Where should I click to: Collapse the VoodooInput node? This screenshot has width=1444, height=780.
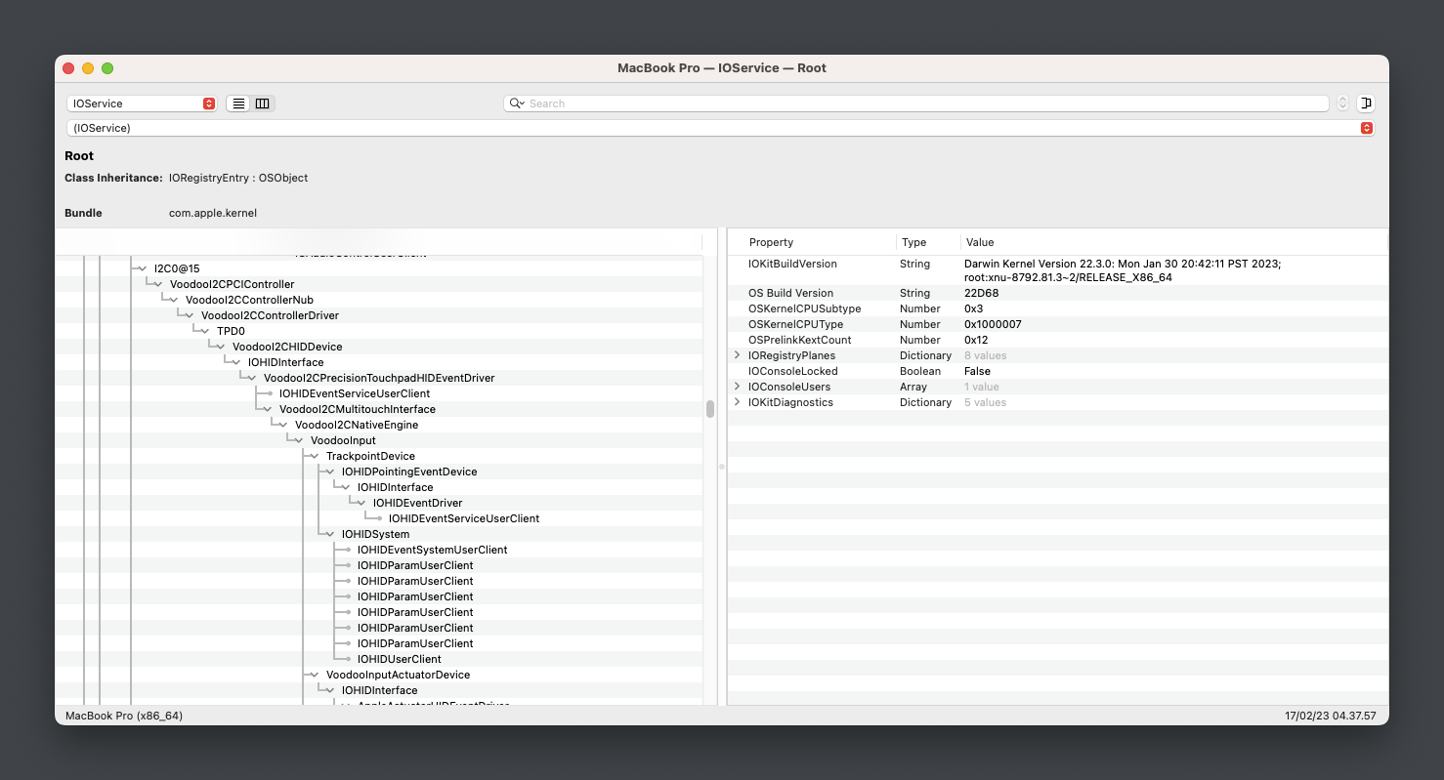coord(299,440)
